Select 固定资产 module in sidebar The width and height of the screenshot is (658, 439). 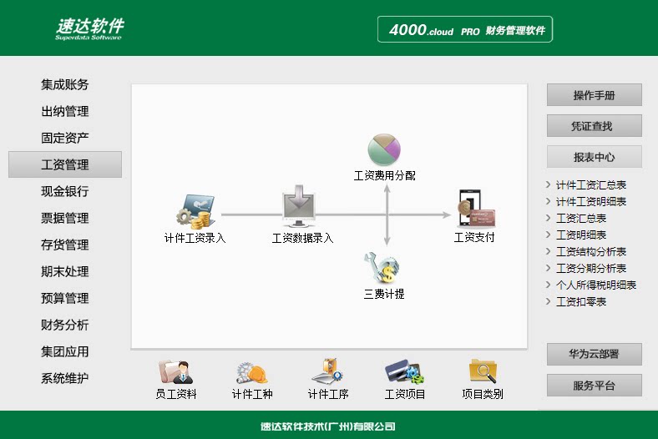65,138
